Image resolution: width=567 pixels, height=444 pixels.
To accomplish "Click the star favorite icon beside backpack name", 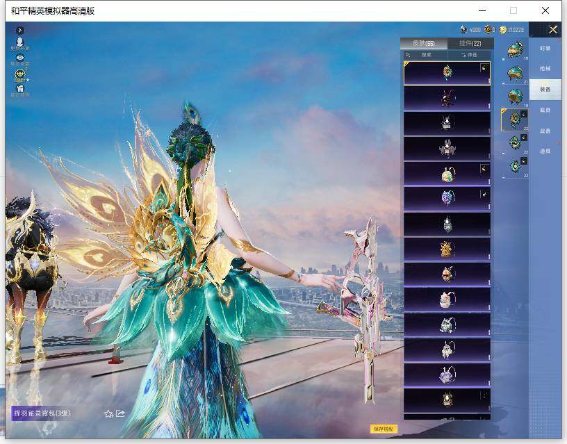I will (x=108, y=413).
